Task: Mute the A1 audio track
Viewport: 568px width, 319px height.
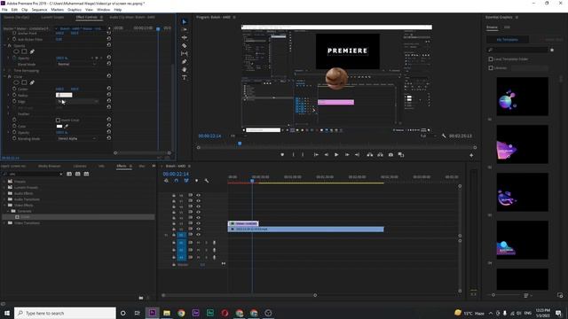Action: click(198, 243)
